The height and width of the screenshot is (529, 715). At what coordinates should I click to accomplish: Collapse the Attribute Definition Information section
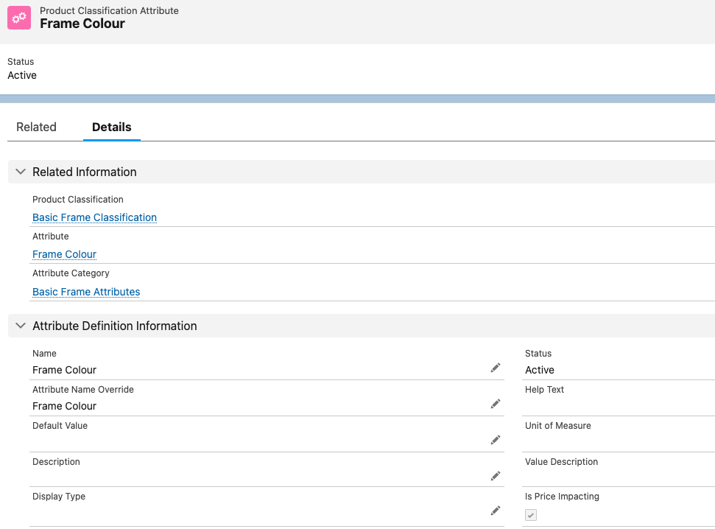(21, 326)
